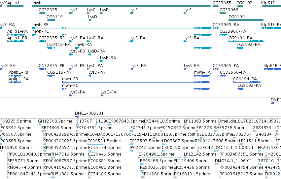
Task: Select the RE74609.5prime EST
Action: coord(43,131)
